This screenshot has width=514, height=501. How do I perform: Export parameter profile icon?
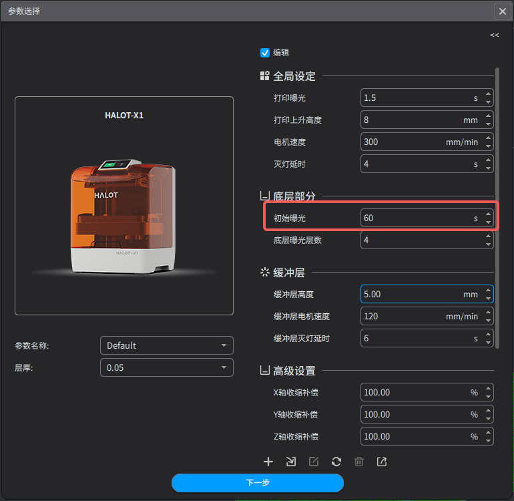click(x=382, y=462)
